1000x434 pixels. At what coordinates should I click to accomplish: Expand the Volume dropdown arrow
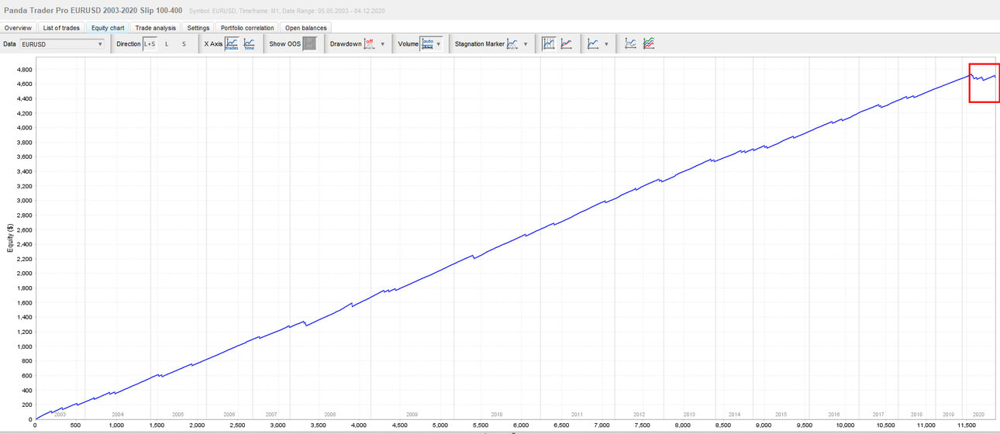click(x=439, y=44)
